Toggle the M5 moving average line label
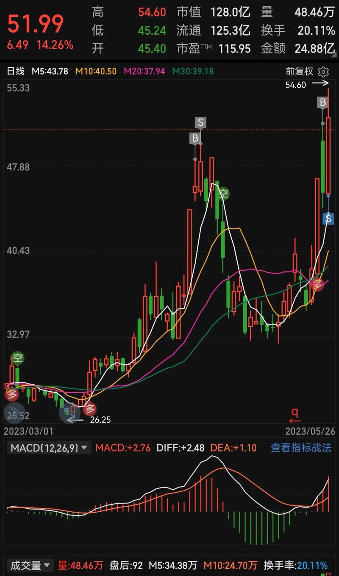Viewport: 339px width, 576px height. [50, 71]
